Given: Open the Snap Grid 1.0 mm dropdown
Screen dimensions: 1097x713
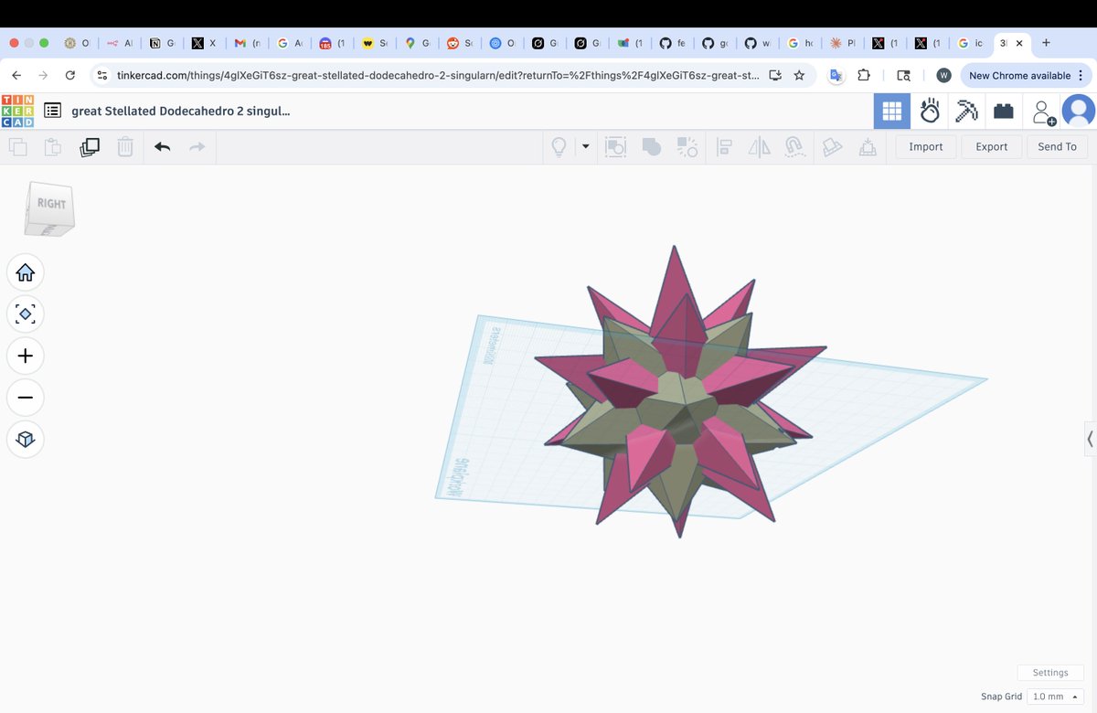Looking at the screenshot, I should click(x=1056, y=696).
